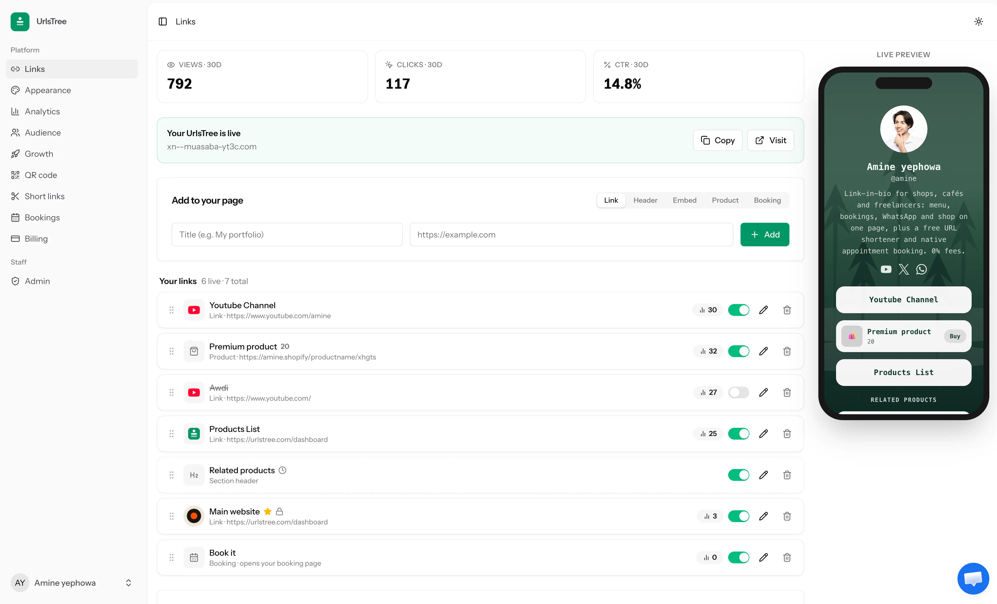Switch theme with the sun icon
The height and width of the screenshot is (604, 997).
click(x=978, y=22)
